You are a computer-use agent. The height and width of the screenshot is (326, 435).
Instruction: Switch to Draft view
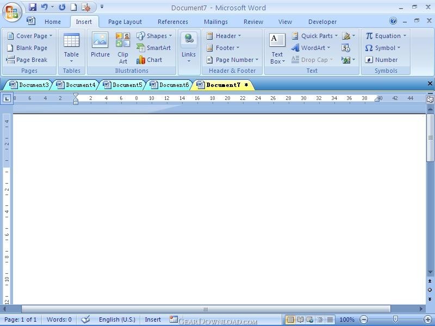click(330, 319)
